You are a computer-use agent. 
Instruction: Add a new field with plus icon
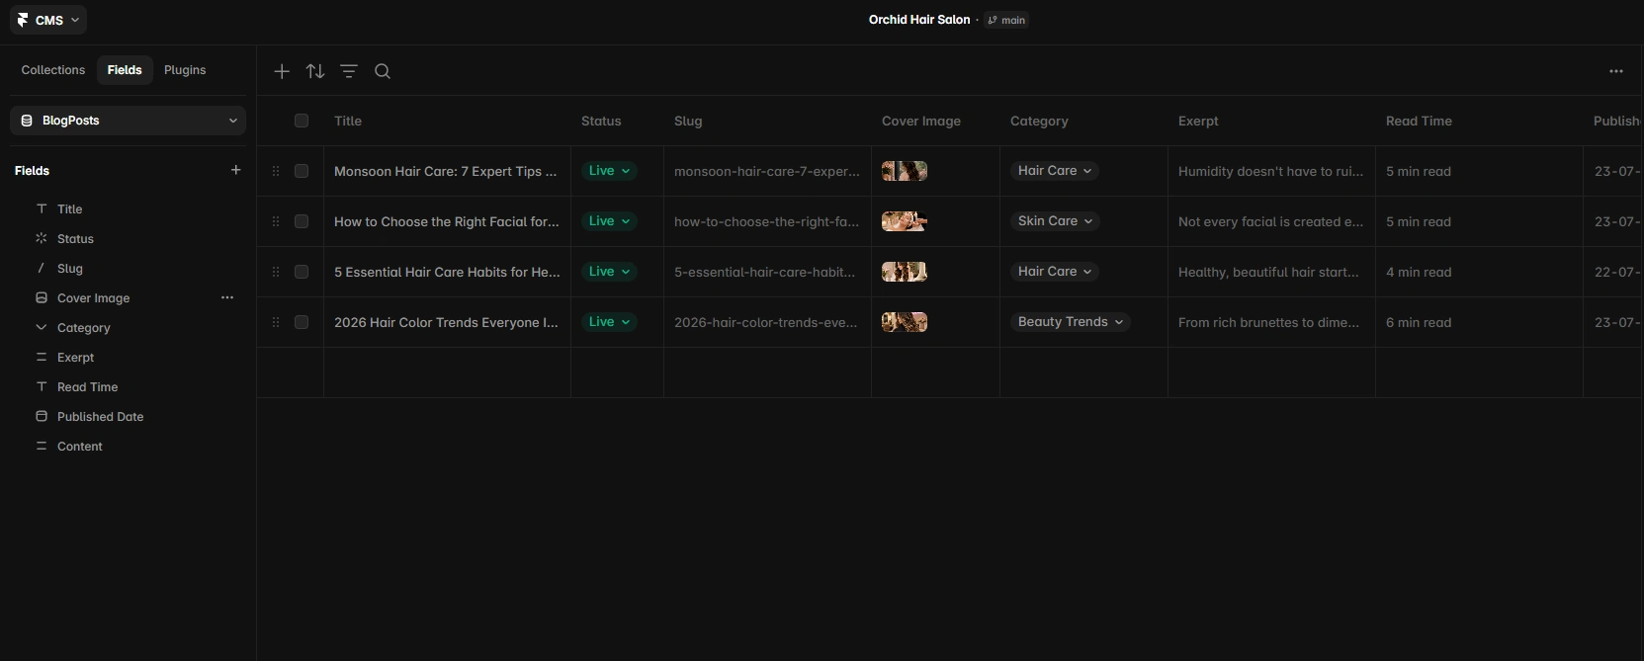pos(235,170)
